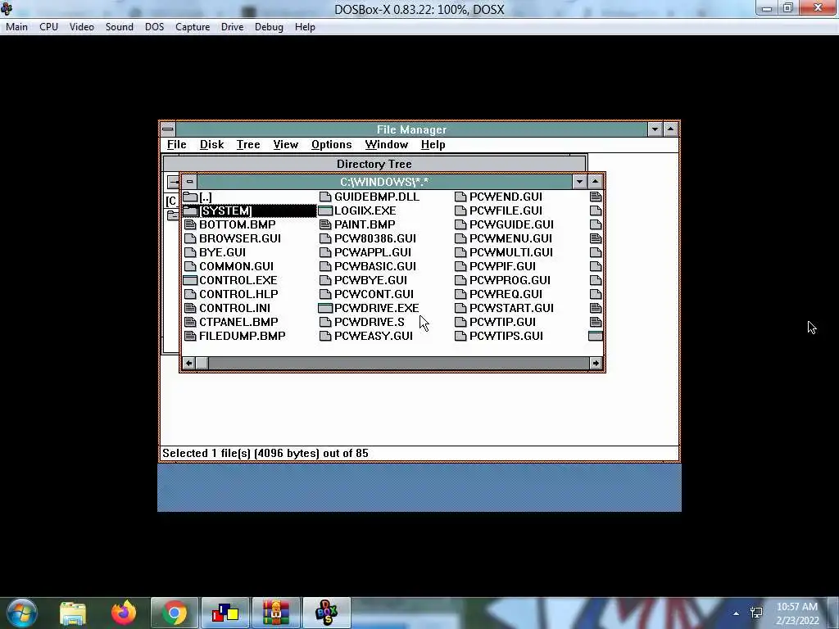Open the File menu in File Manager
Image resolution: width=839 pixels, height=629 pixels.
[x=177, y=145]
